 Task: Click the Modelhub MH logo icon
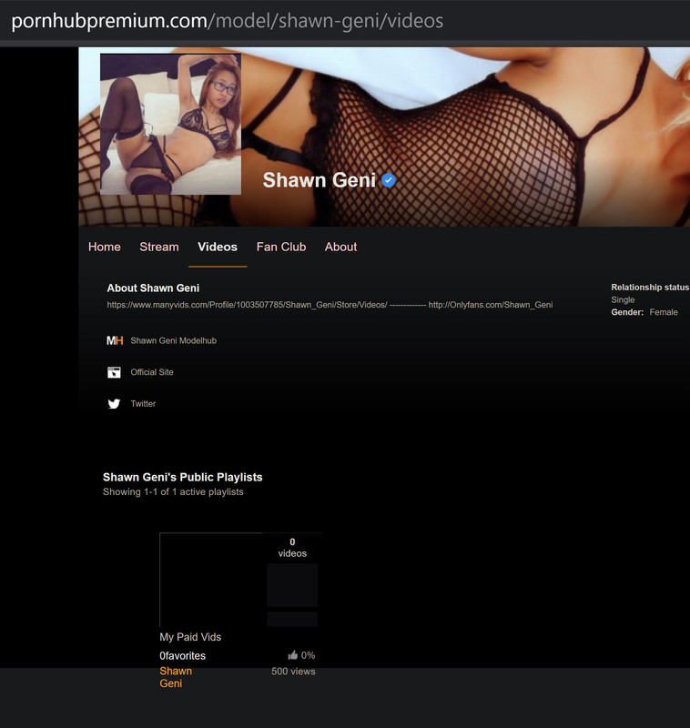coord(115,340)
